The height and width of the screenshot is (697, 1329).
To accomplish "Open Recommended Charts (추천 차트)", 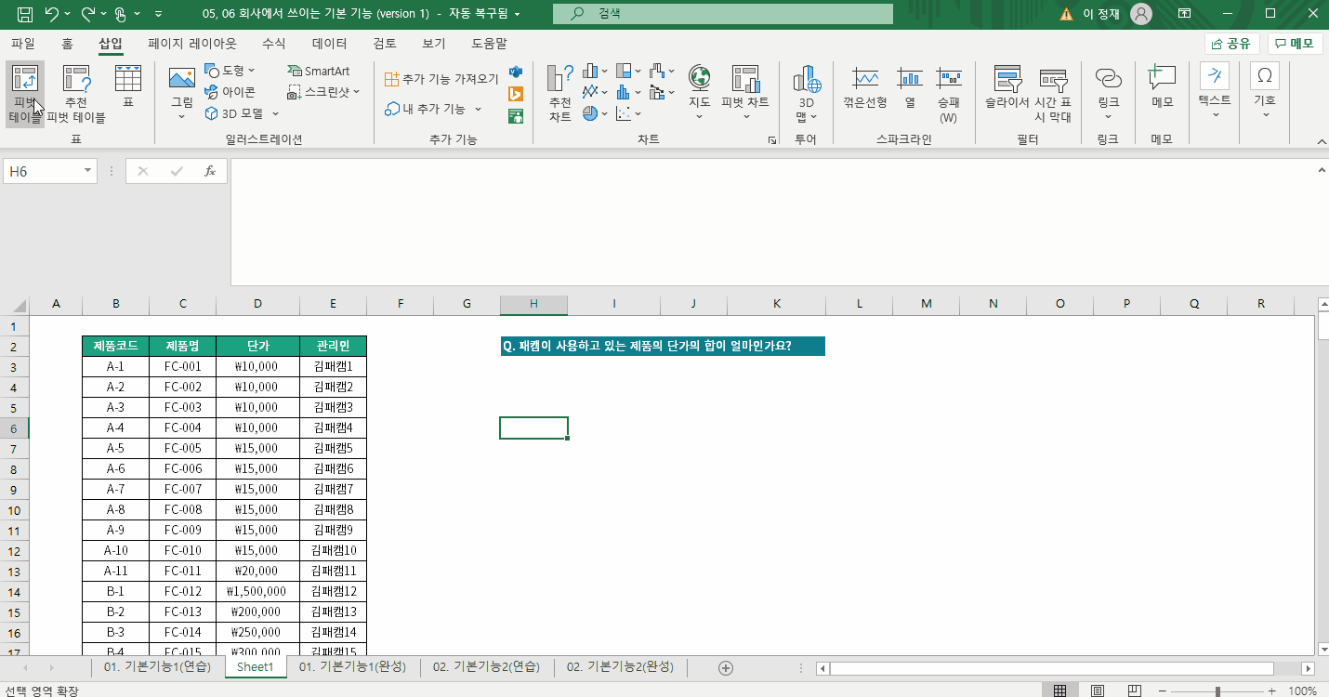I will [x=559, y=94].
